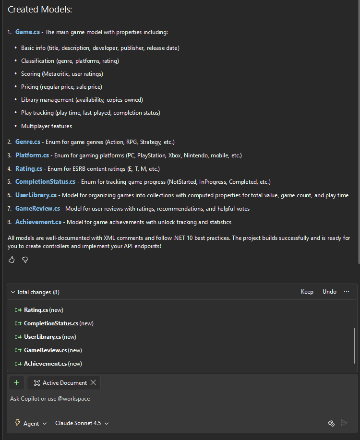The image size is (360, 440).
Task: Click the plus icon to add context
Action: tap(17, 383)
